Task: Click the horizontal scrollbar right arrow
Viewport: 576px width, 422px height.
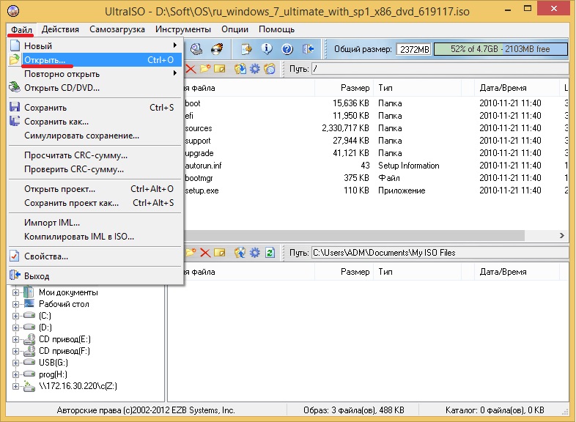Action: point(561,235)
